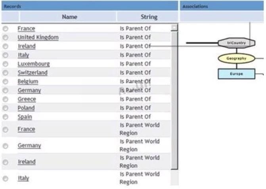Select the Geography ellipse node

(237, 58)
